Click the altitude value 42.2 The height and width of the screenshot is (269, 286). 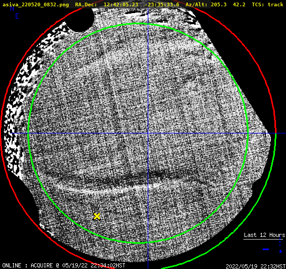pyautogui.click(x=239, y=4)
